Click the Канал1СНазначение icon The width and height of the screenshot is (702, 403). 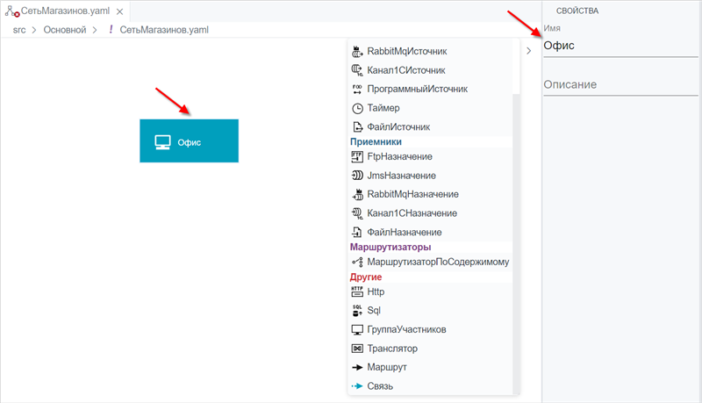pyautogui.click(x=357, y=213)
